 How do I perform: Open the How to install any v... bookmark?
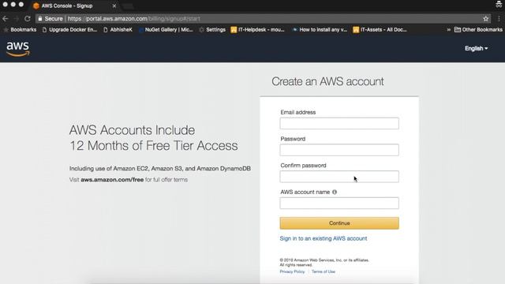[x=320, y=30]
